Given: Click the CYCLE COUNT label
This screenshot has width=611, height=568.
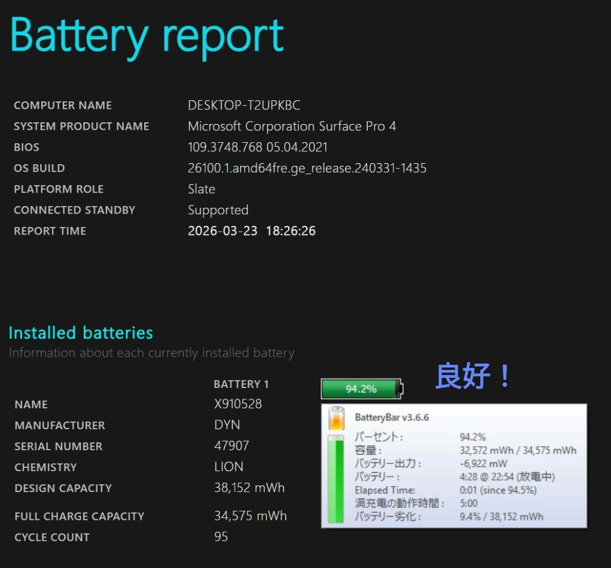Looking at the screenshot, I should point(52,537).
